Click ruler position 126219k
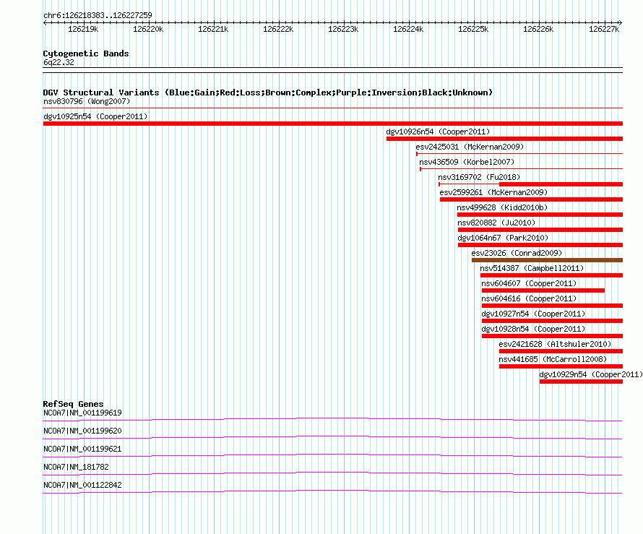This screenshot has width=643, height=534. 83,29
